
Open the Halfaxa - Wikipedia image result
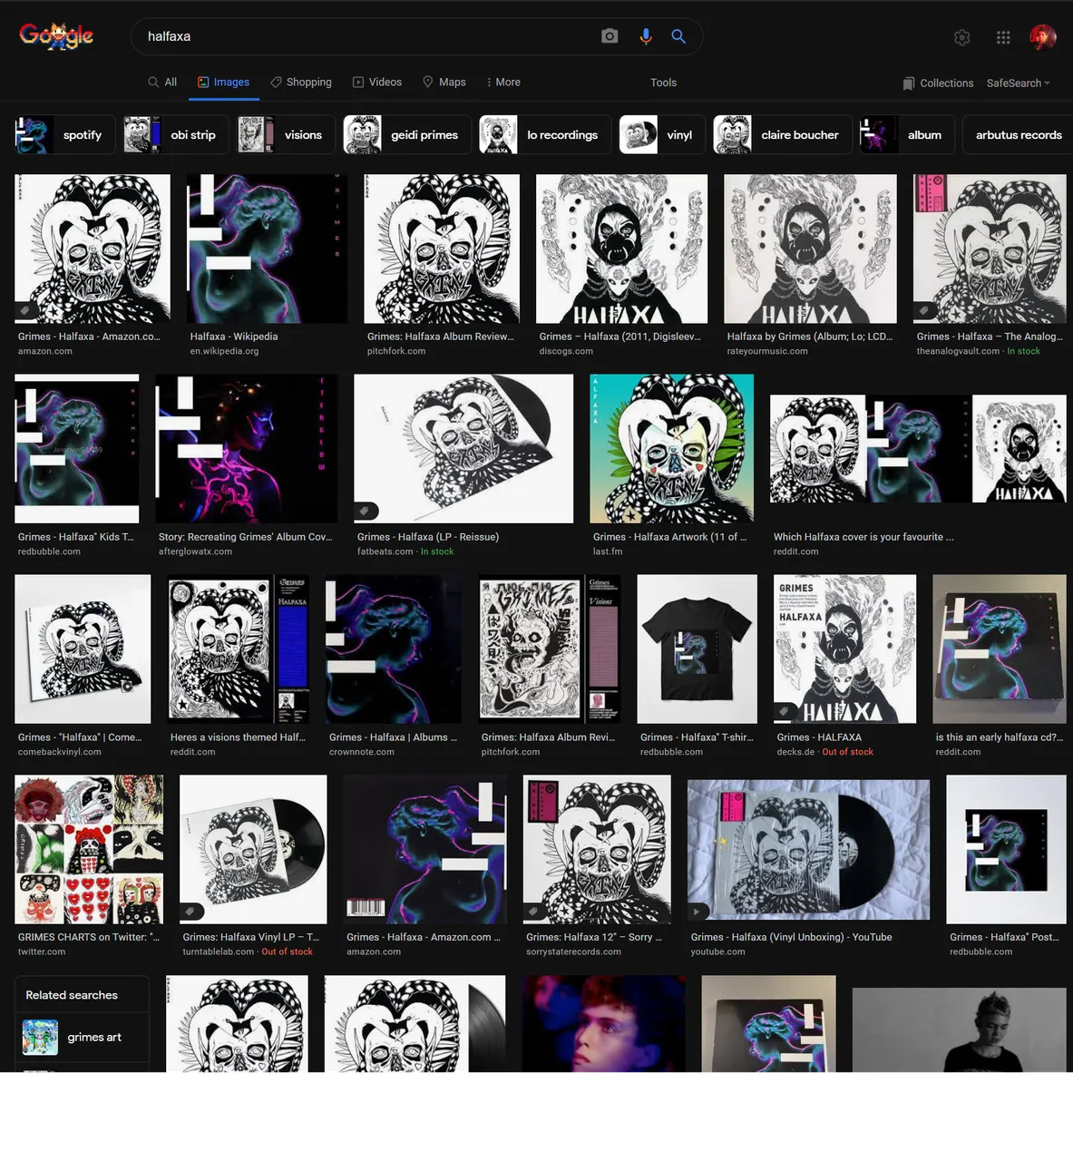(267, 249)
